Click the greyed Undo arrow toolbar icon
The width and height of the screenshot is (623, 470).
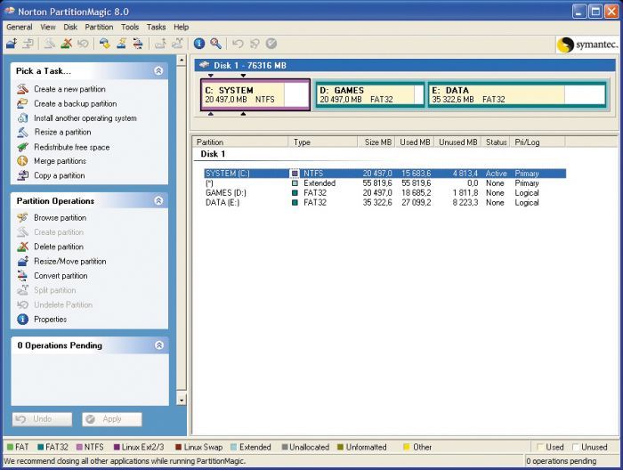238,44
